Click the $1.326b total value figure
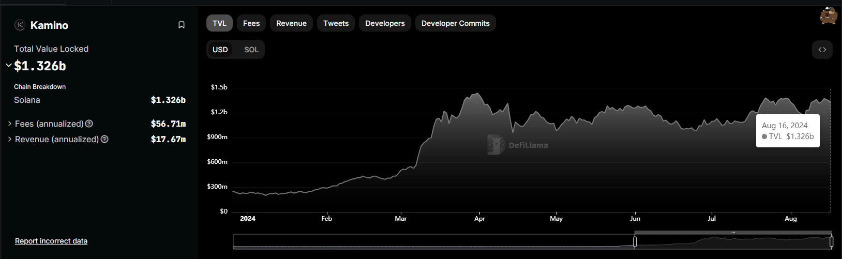Viewport: 842px width, 259px height. click(x=40, y=66)
